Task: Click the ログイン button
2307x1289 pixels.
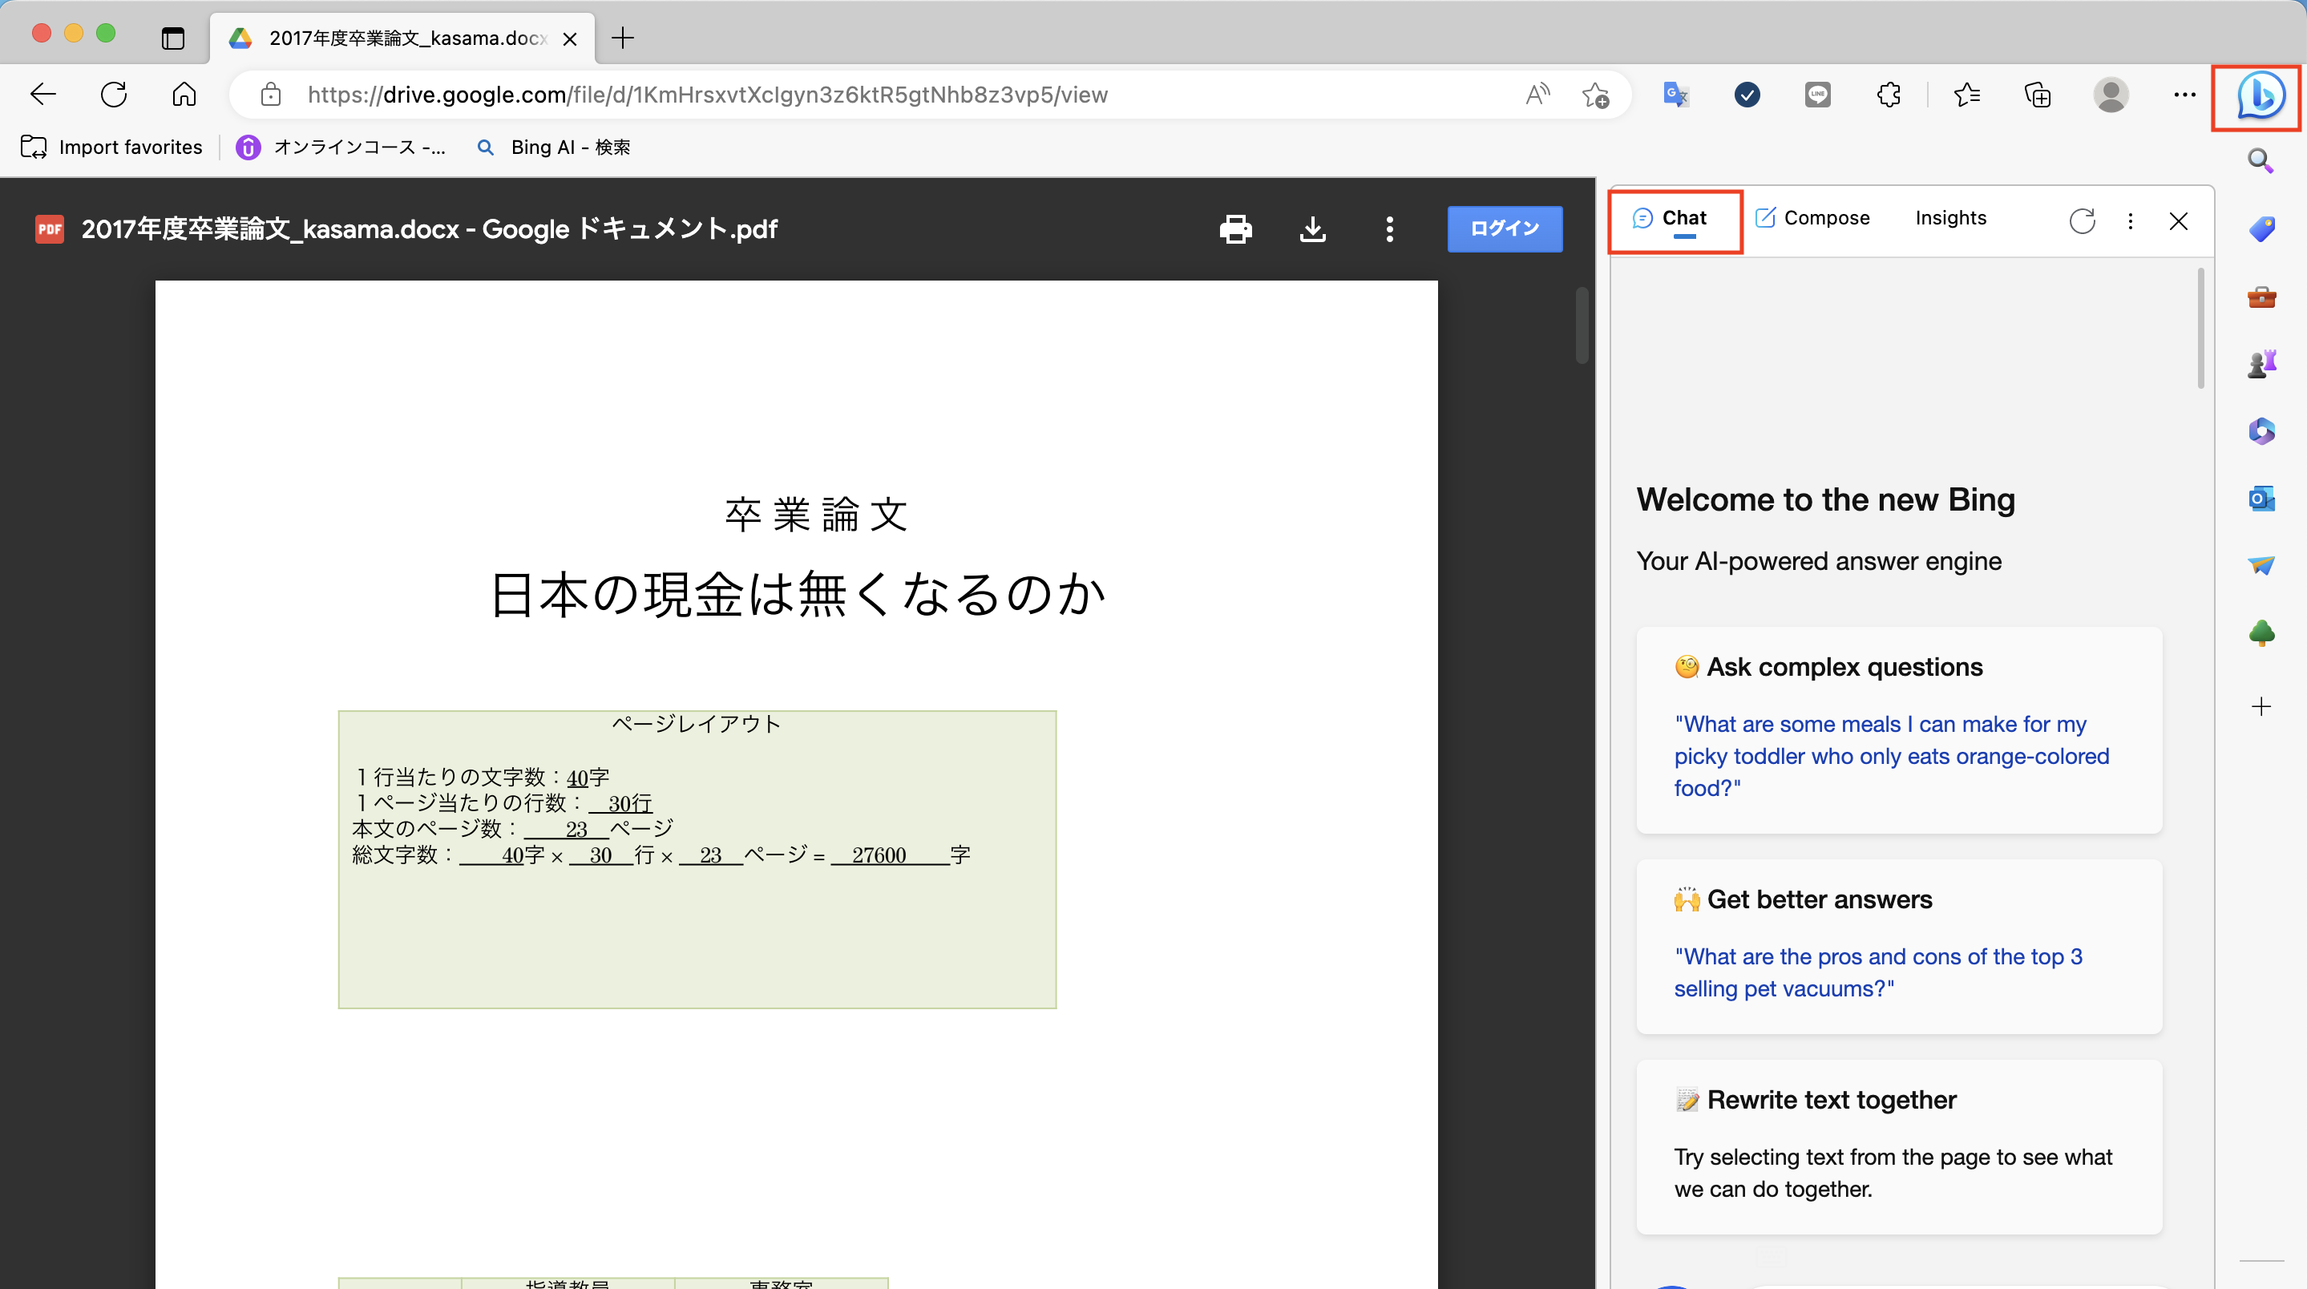Action: coord(1504,228)
